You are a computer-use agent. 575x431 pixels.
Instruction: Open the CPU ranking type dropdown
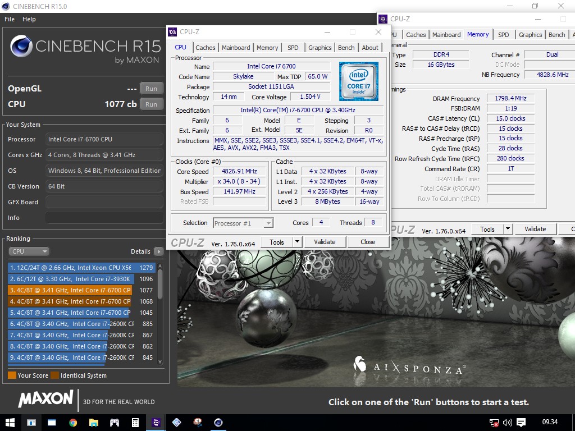(29, 251)
